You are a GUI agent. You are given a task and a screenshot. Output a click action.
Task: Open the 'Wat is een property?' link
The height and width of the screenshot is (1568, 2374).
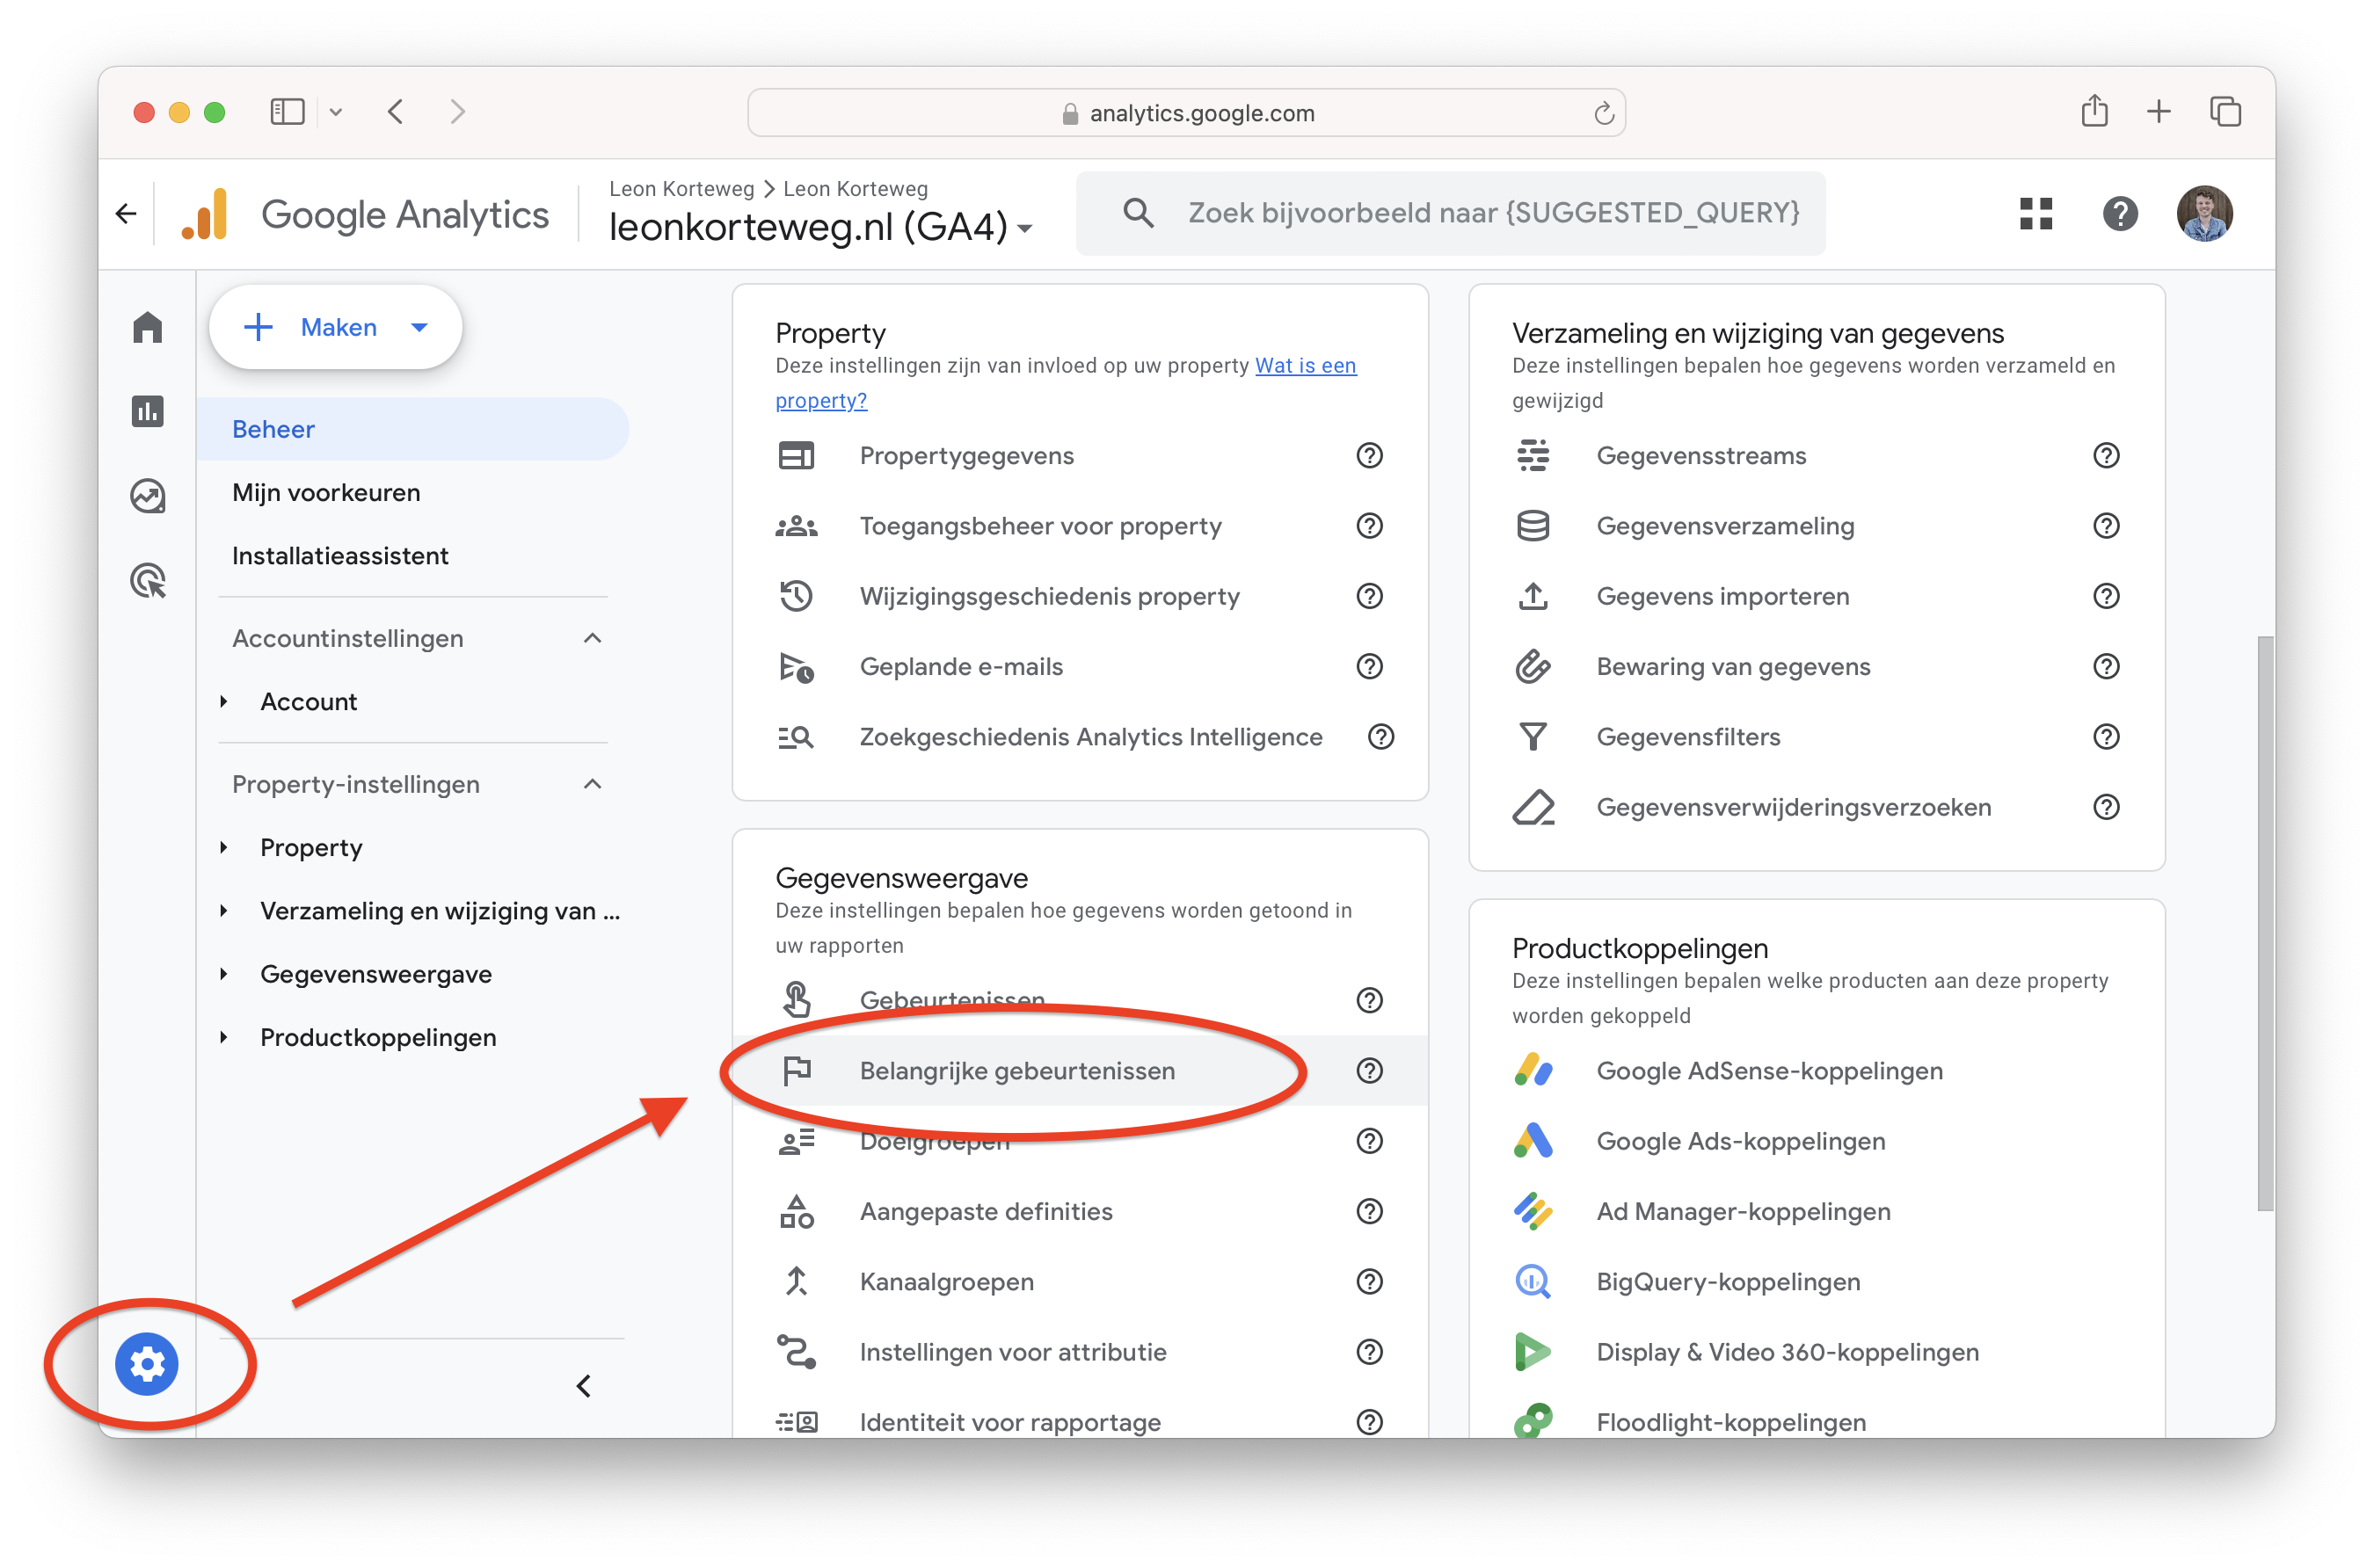tap(1066, 383)
